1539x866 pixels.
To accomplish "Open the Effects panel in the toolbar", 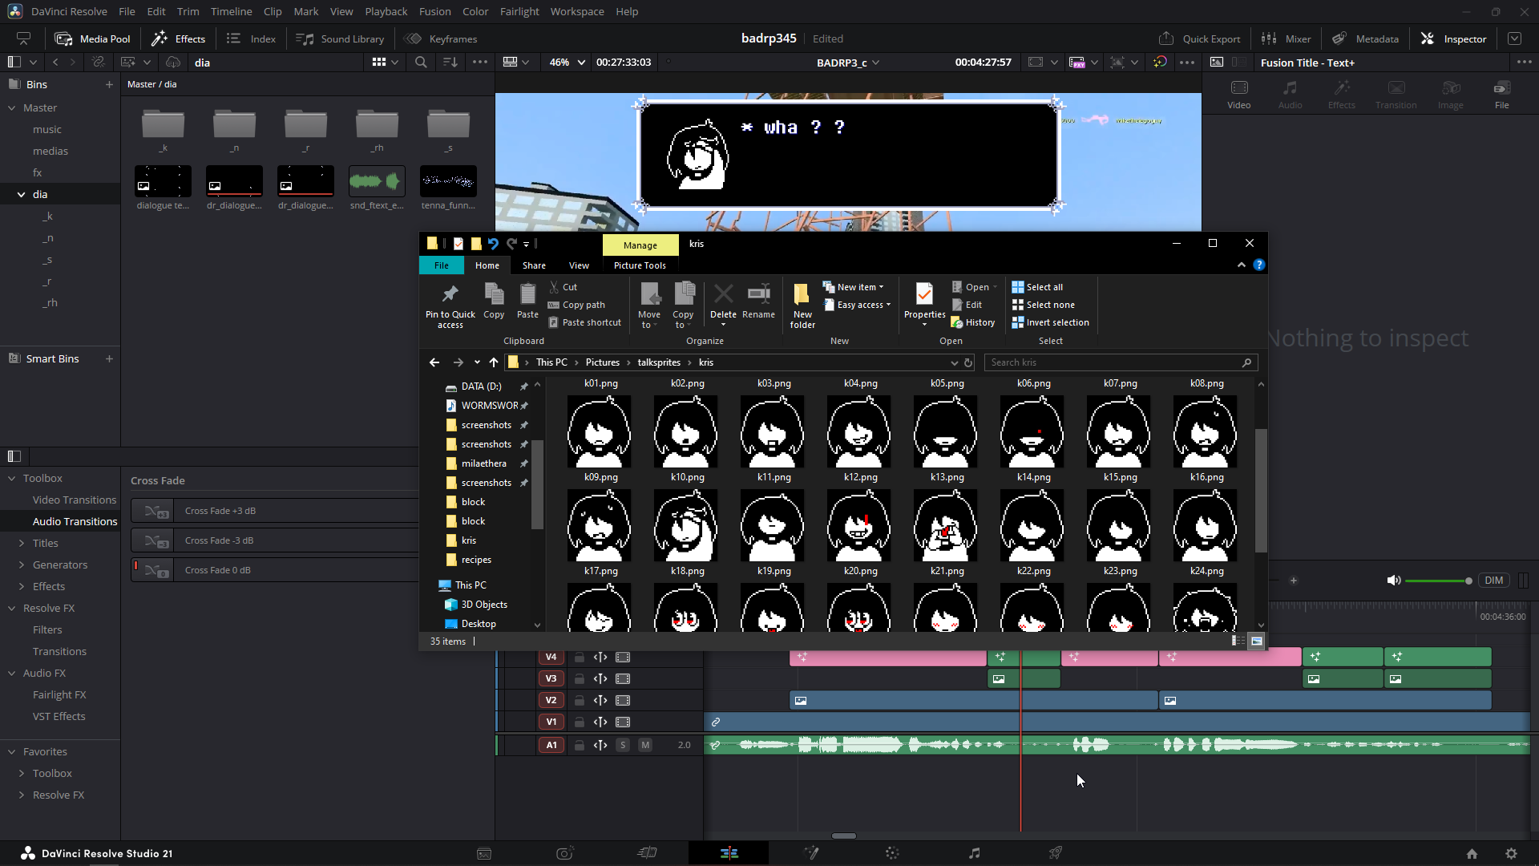I will pos(179,38).
